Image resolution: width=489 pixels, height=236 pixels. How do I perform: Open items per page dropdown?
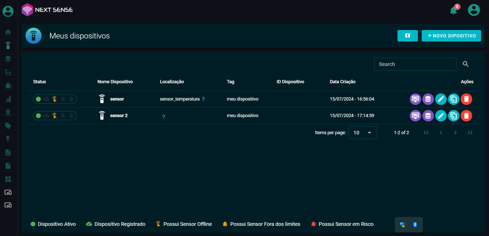(x=363, y=133)
